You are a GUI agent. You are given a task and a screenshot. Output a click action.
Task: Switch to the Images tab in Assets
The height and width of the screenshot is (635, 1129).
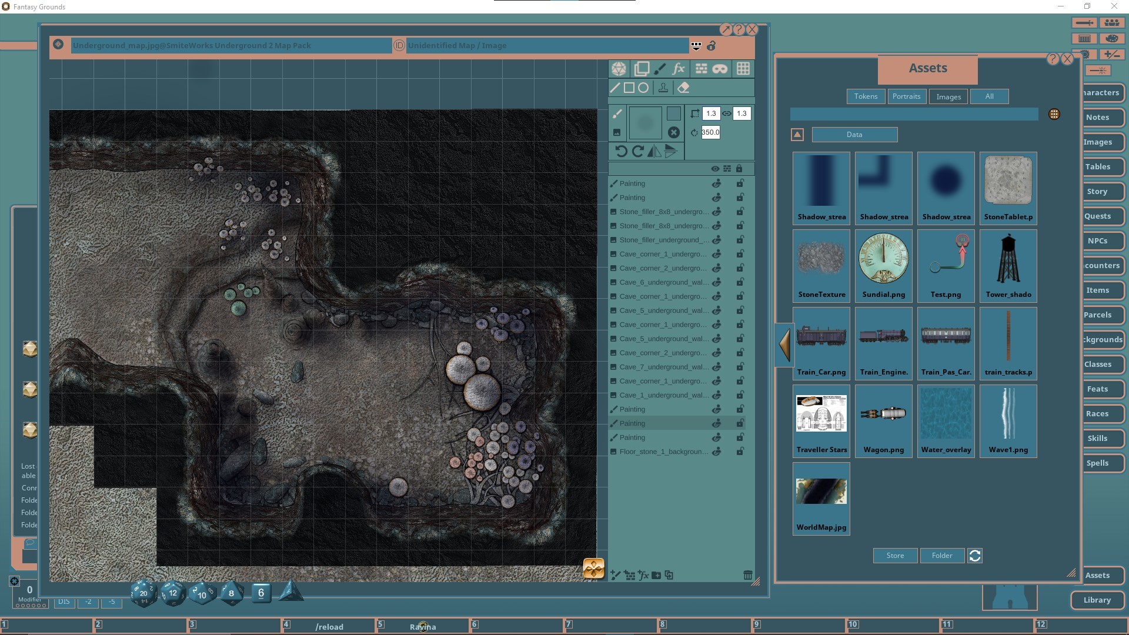947,96
